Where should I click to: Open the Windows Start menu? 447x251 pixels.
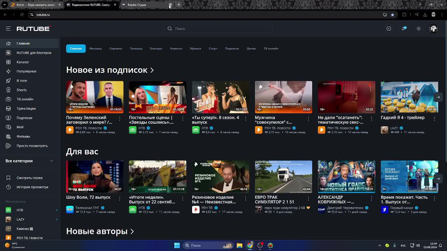click(x=177, y=245)
